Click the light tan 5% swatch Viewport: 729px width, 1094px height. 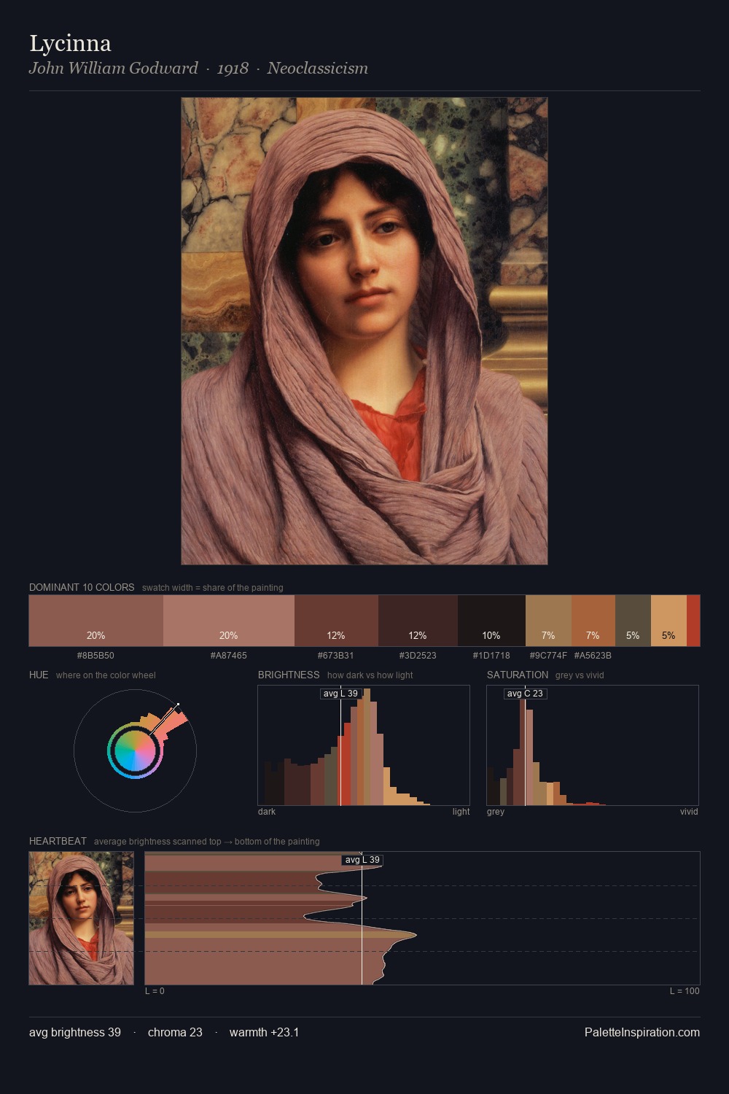[668, 621]
